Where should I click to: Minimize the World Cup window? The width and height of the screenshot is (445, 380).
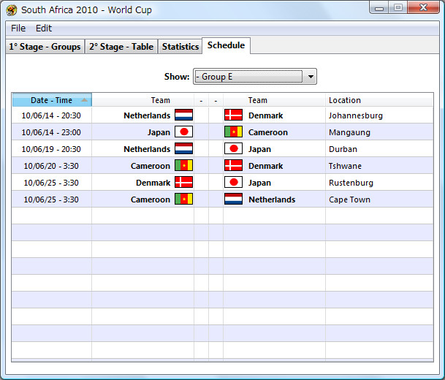(379, 7)
